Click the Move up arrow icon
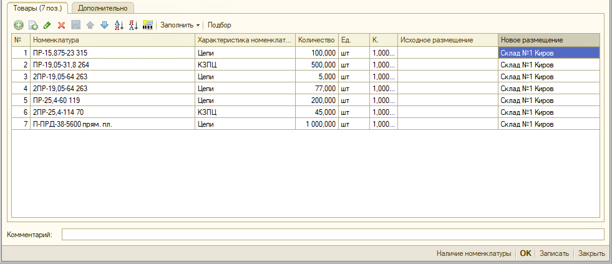This screenshot has height=264, width=612. click(90, 25)
